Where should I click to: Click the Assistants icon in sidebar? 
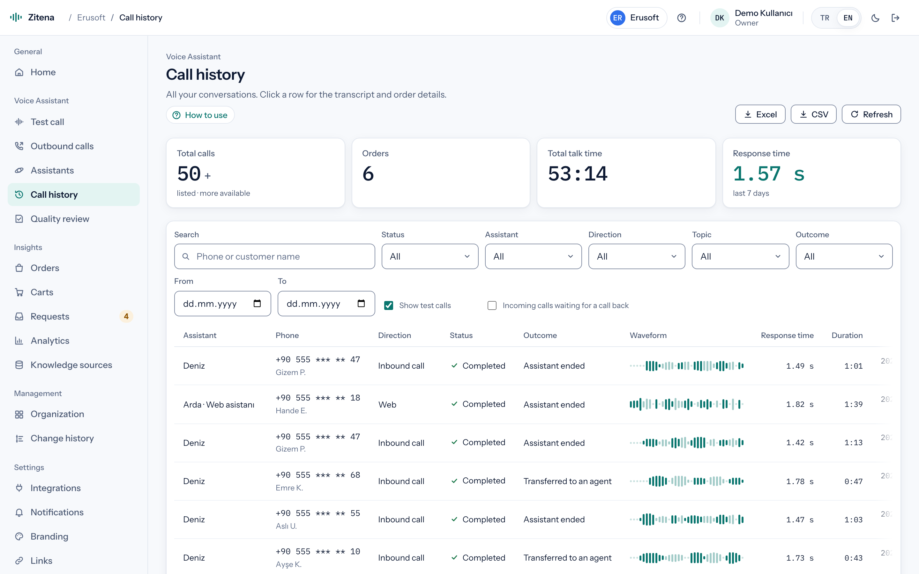[19, 171]
